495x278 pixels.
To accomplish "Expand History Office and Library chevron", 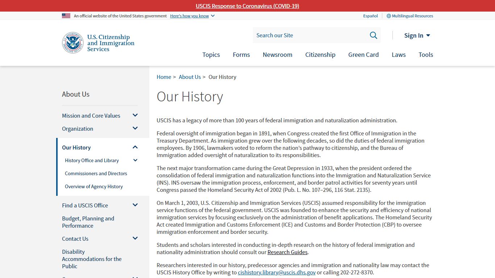I will 135,160.
